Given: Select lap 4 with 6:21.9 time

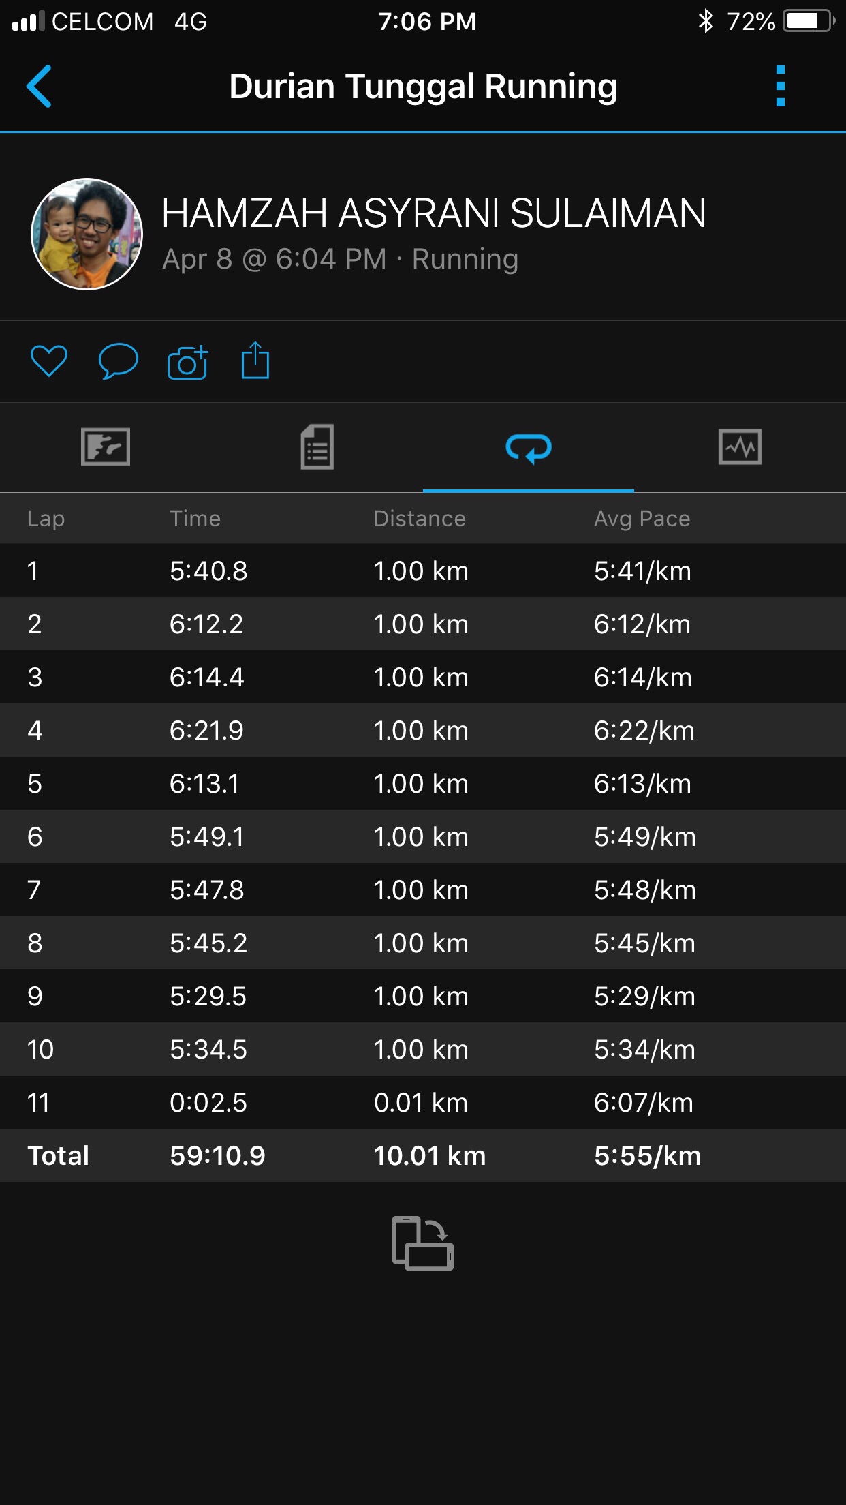Looking at the screenshot, I should (x=423, y=730).
